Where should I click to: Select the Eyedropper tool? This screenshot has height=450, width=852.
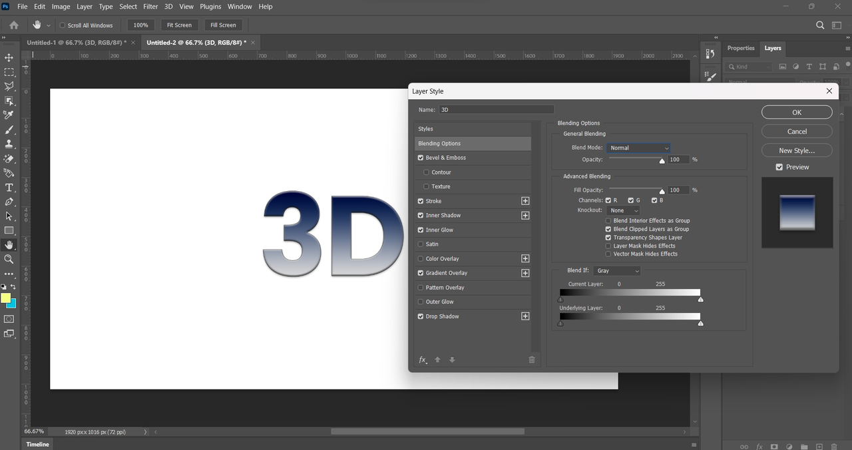(9, 115)
